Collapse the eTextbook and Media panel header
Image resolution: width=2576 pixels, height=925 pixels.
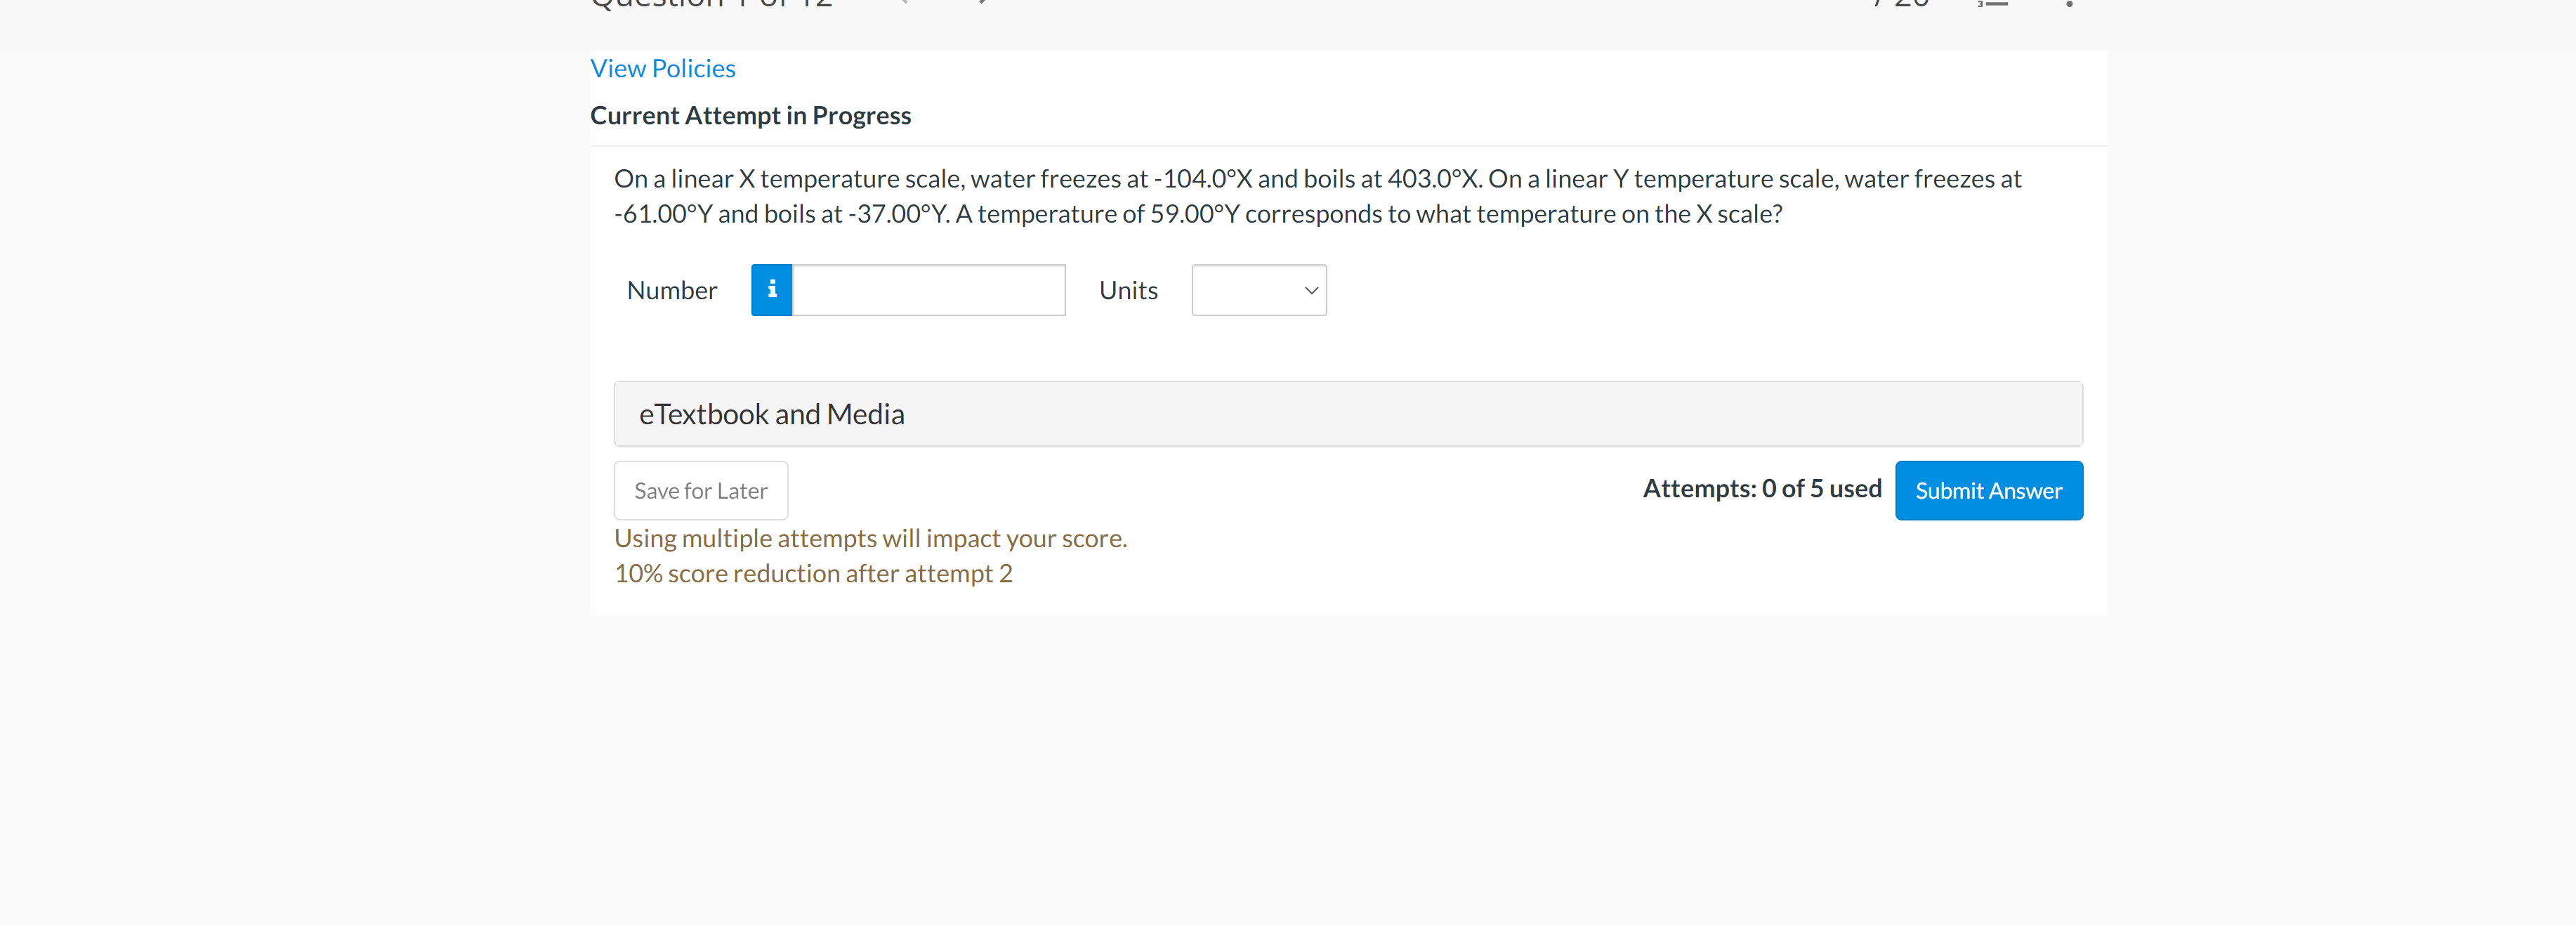click(x=1347, y=413)
